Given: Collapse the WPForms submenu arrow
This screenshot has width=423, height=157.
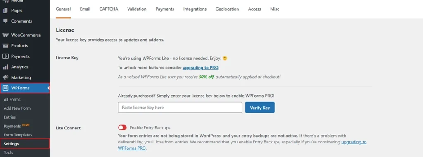Looking at the screenshot, I should 48,88.
